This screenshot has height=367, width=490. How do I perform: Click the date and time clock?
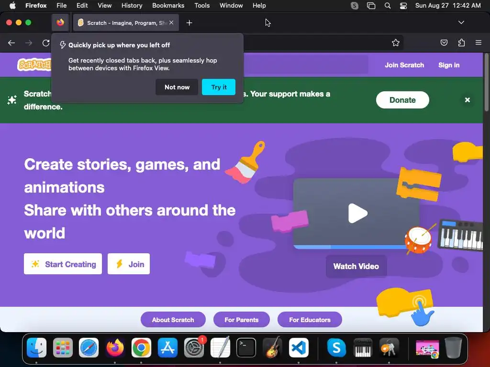tap(448, 5)
